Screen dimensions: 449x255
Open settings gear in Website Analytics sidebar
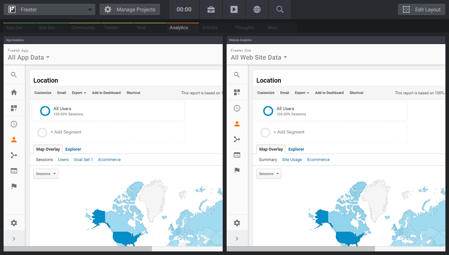237,223
